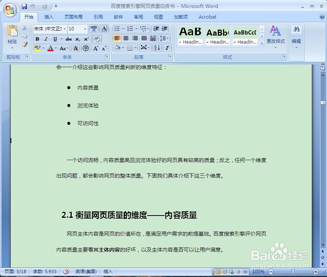
Task: Switch to the 引用 tab
Action: [98, 17]
